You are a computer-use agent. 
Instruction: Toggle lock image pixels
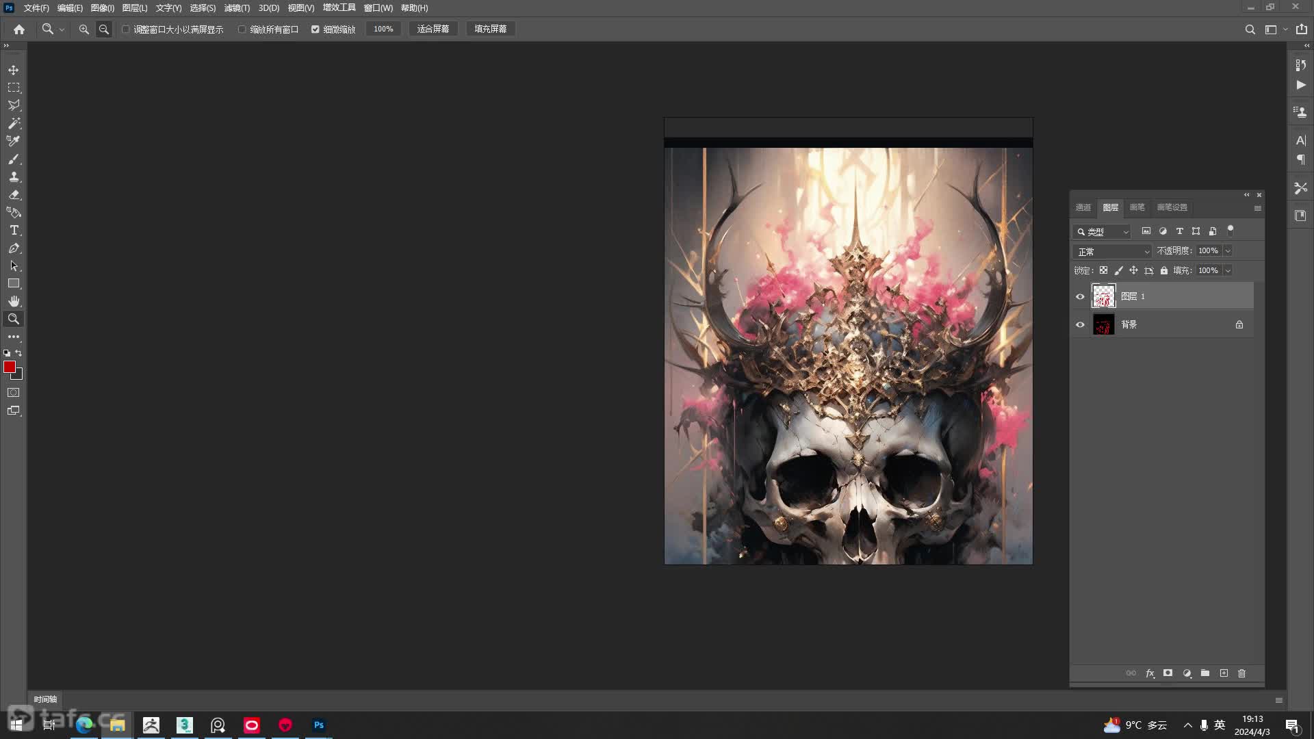point(1118,270)
